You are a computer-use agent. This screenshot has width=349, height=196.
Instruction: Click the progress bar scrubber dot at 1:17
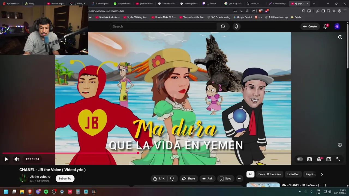click(x=138, y=153)
